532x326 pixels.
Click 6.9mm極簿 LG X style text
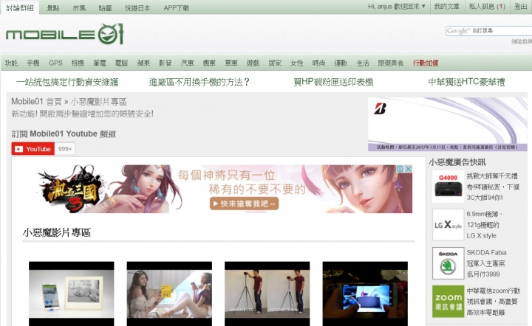(485, 225)
